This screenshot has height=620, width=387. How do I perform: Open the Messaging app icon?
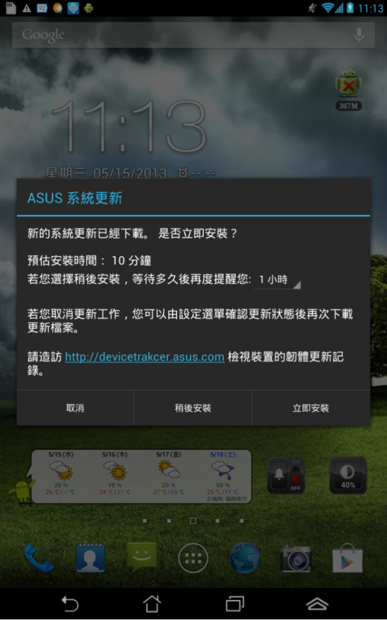click(x=141, y=557)
